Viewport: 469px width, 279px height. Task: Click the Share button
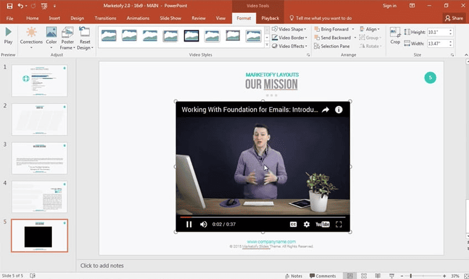[x=454, y=18]
